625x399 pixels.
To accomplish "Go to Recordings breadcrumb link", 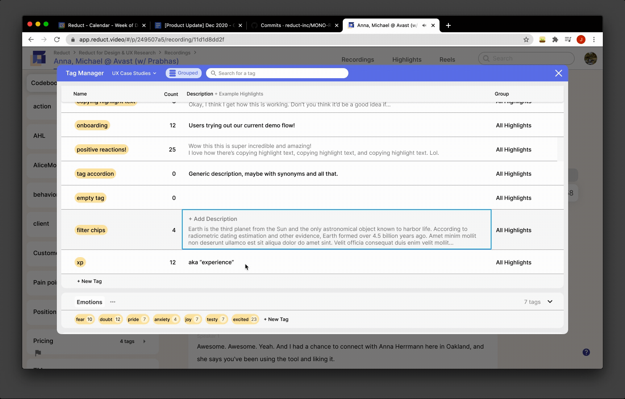I will tap(177, 52).
